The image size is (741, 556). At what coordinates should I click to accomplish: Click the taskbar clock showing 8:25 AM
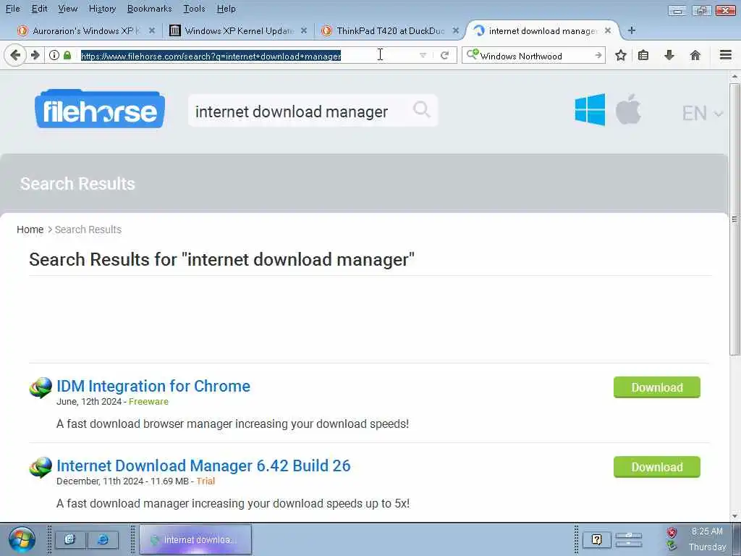point(707,531)
